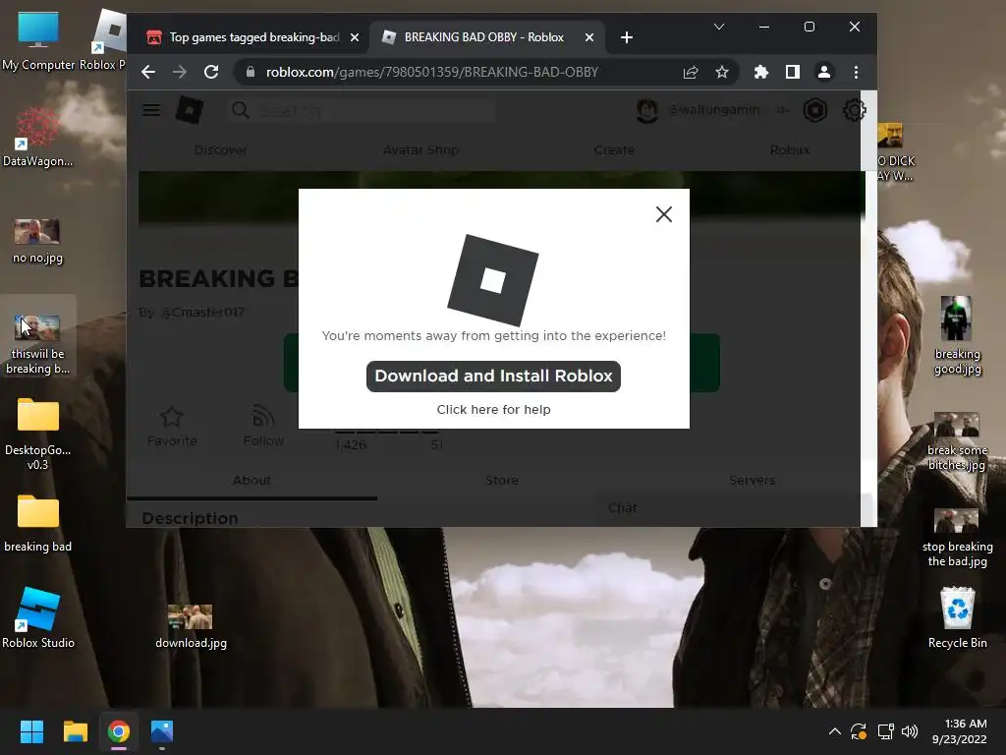This screenshot has height=755, width=1006.
Task: Click the address bar URL field
Action: pos(432,72)
